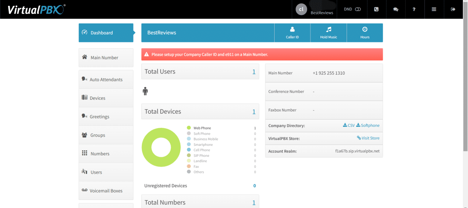Download Company Directory CSV
Viewport: 468px width, 208px height.
coord(349,125)
